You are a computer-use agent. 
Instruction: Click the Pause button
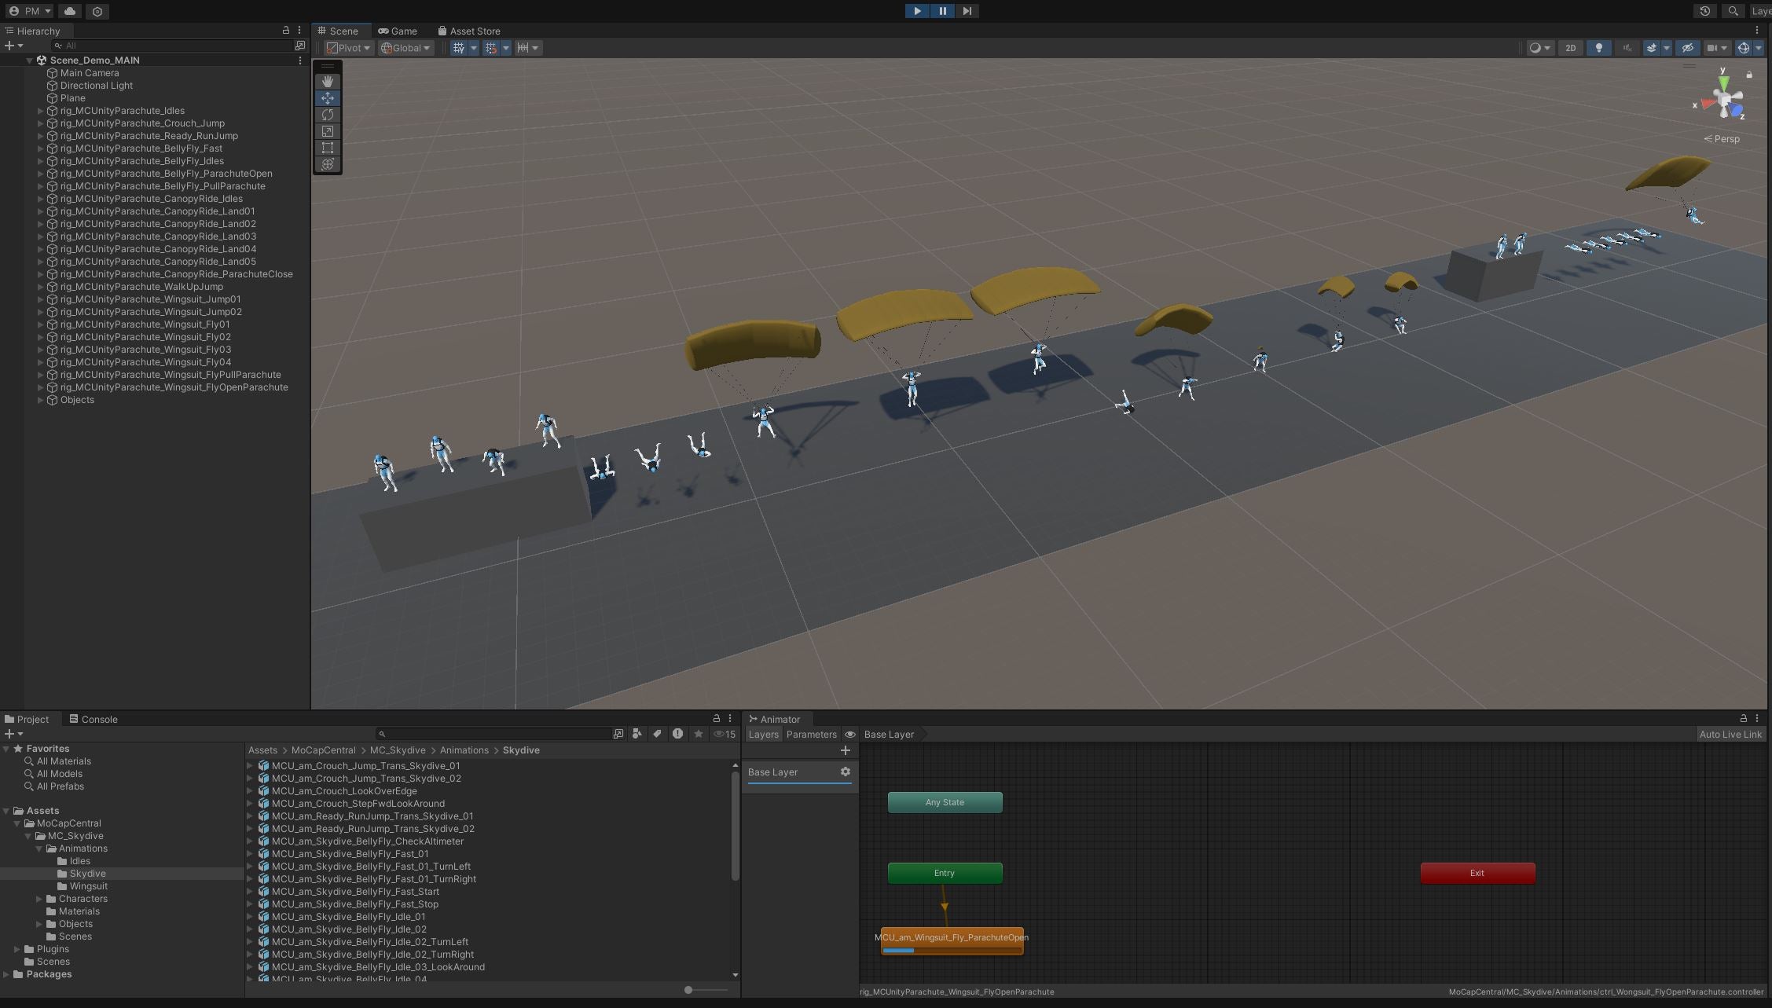click(x=942, y=11)
